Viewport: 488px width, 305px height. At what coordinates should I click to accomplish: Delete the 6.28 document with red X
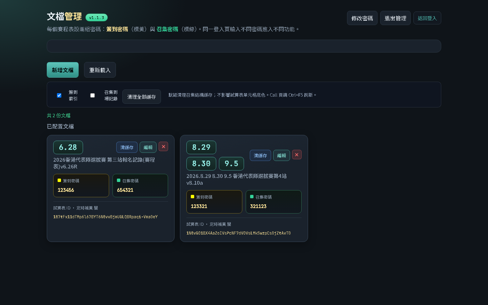click(x=163, y=146)
